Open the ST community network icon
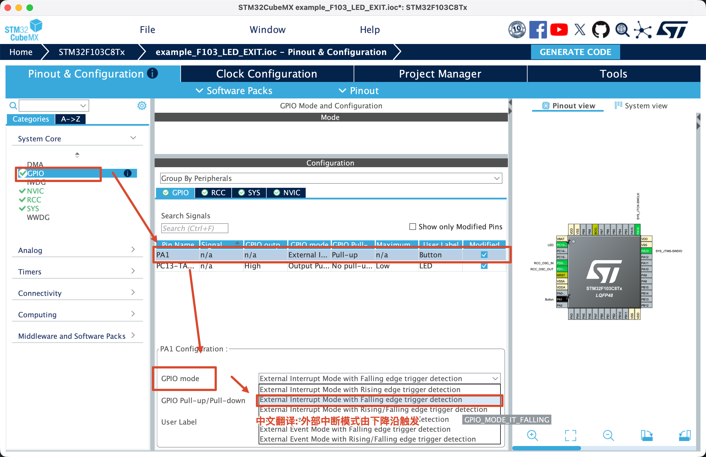The width and height of the screenshot is (706, 457). [x=643, y=30]
